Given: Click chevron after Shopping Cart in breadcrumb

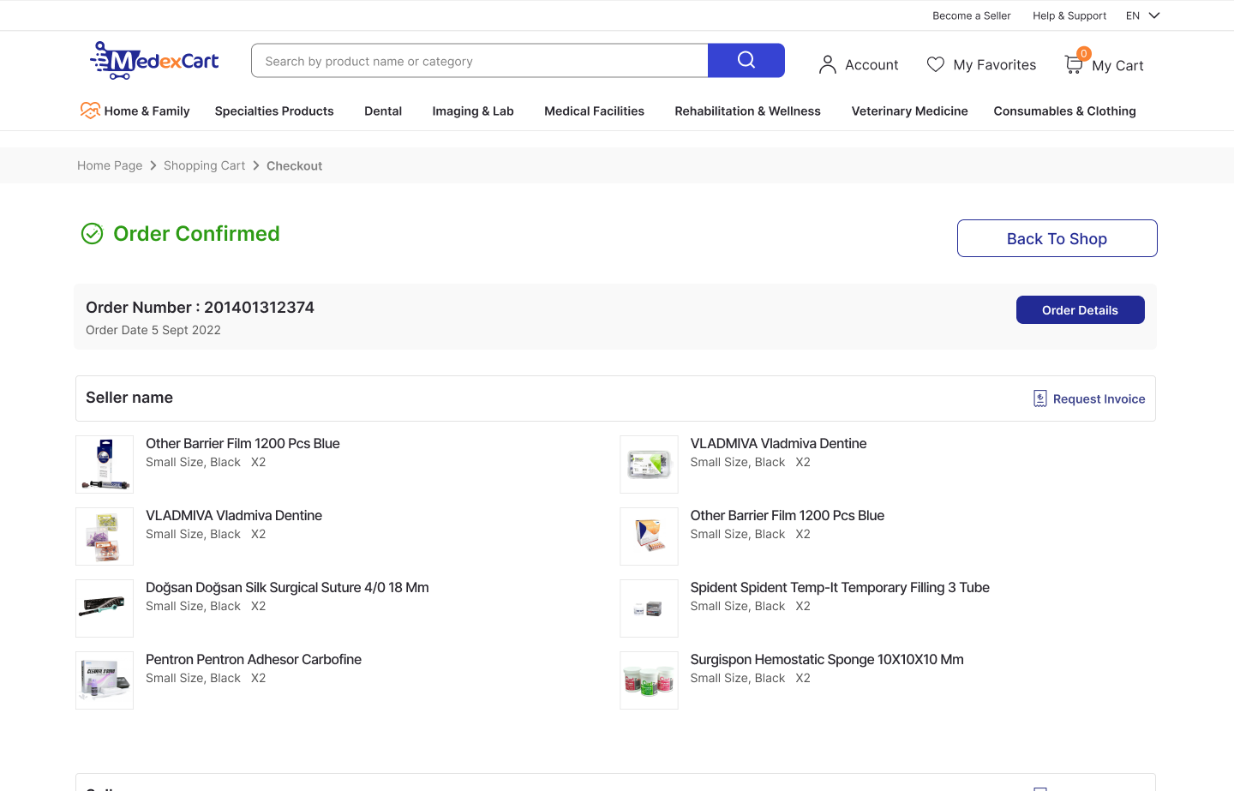Looking at the screenshot, I should (x=255, y=165).
